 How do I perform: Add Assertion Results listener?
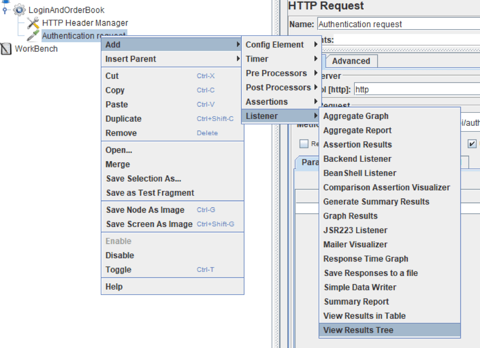tap(390, 145)
